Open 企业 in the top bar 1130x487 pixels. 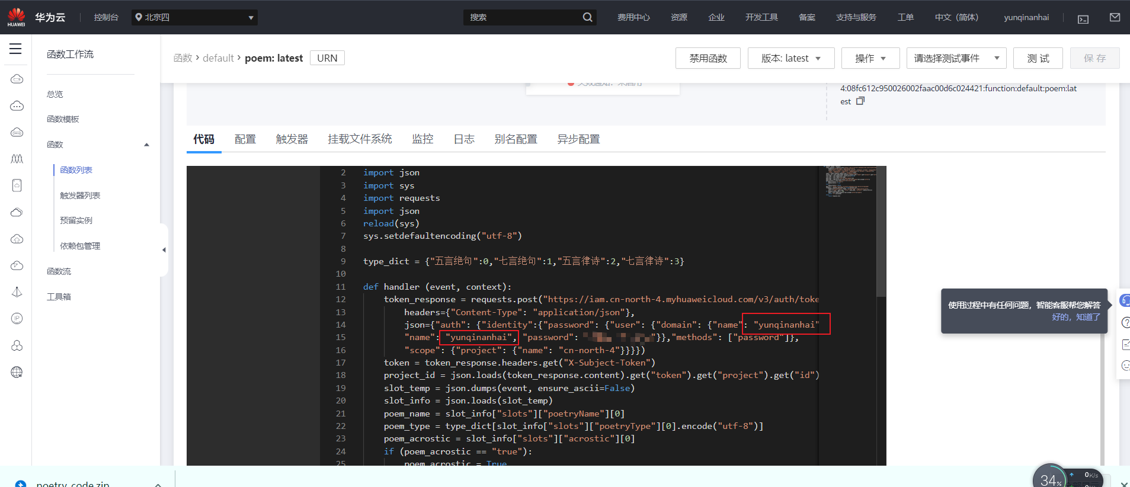click(x=716, y=17)
